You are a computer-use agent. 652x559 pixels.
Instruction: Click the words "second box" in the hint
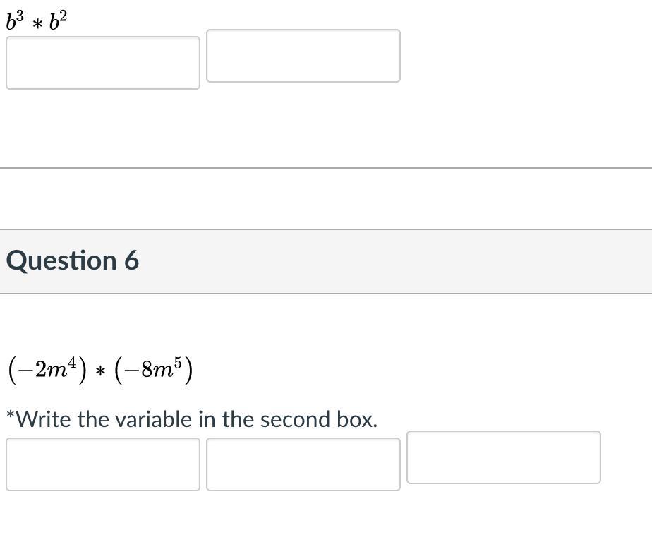[x=318, y=419]
